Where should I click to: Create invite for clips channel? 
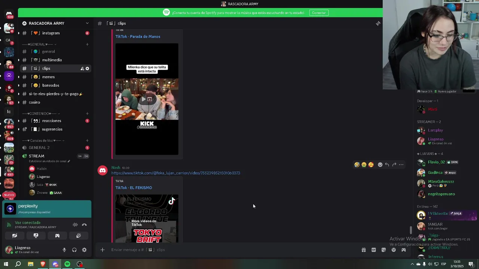pos(82,68)
